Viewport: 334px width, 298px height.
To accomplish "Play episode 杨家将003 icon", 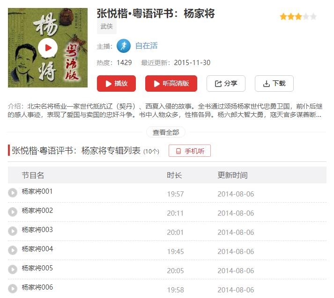I will [13, 231].
